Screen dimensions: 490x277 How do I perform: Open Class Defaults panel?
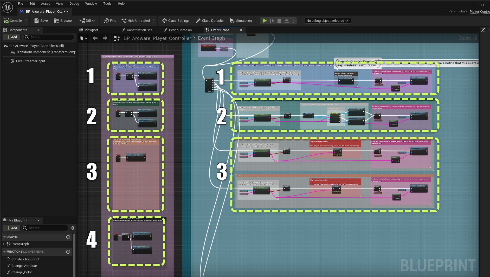[210, 21]
